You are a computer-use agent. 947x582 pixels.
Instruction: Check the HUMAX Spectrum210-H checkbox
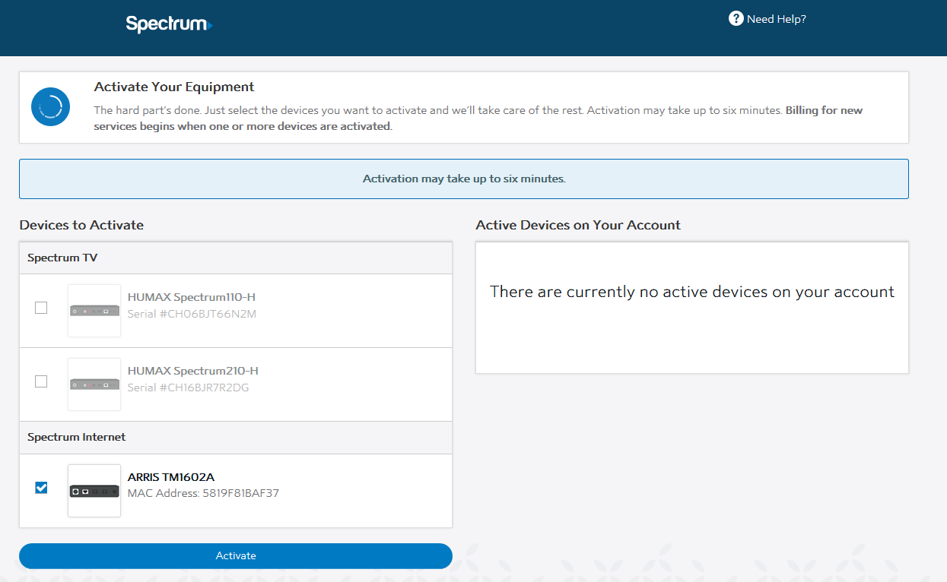pyautogui.click(x=41, y=381)
